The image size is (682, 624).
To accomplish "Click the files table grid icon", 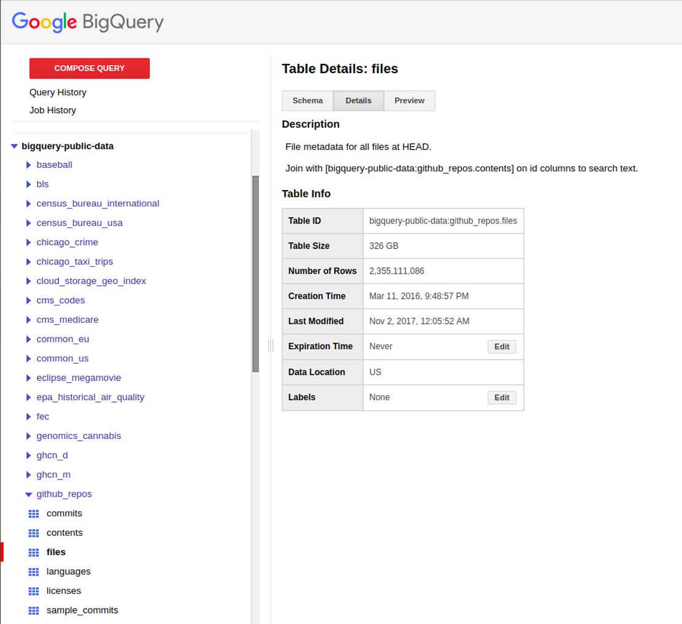I will point(34,553).
